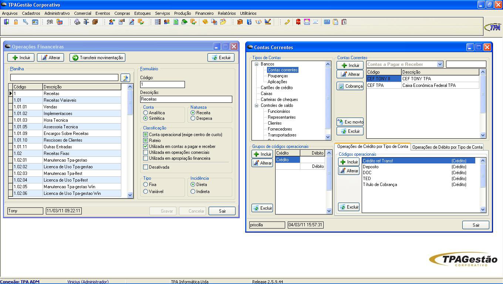503x284 pixels.
Task: Click the padlock icon in the toolbar
Action: pos(16,22)
